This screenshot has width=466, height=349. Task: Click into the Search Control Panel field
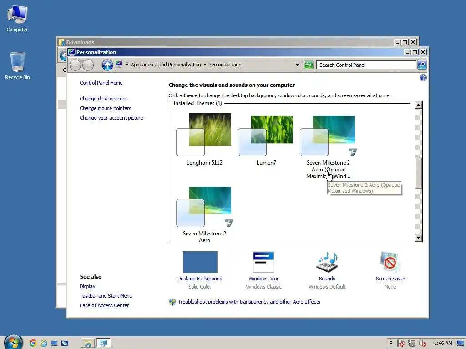[x=366, y=65]
